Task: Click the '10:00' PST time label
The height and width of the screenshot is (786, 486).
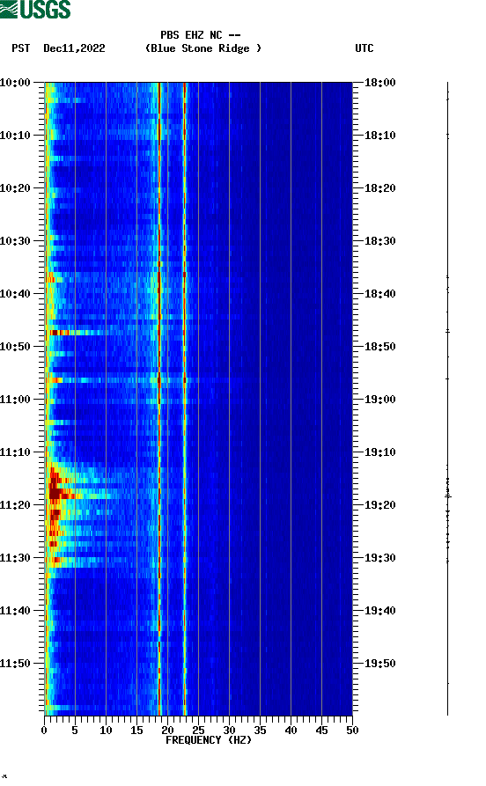Action: [15, 82]
